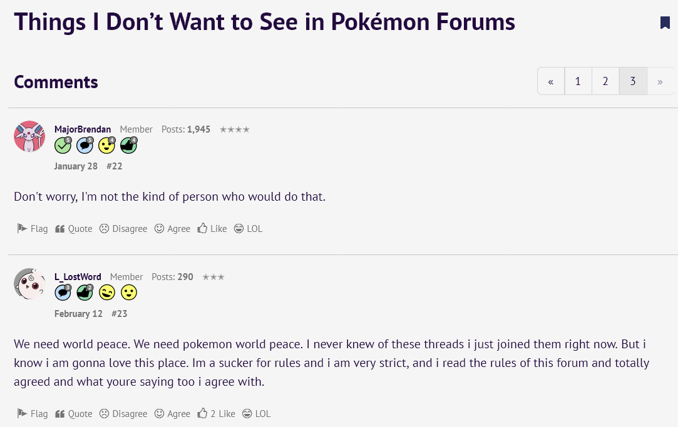Go to comments page 1
Screen dimensions: 678x427
tap(578, 81)
